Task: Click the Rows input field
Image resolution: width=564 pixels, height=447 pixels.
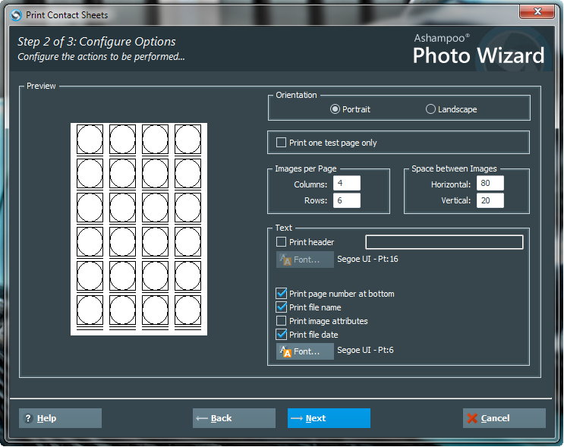Action: tap(346, 200)
